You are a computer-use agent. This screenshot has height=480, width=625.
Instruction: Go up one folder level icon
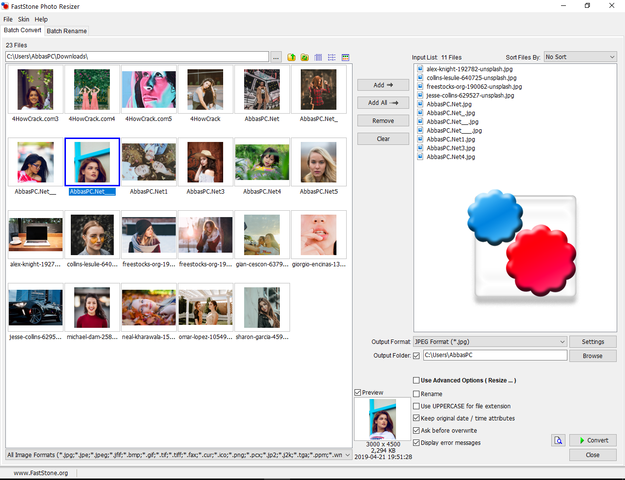pos(292,58)
